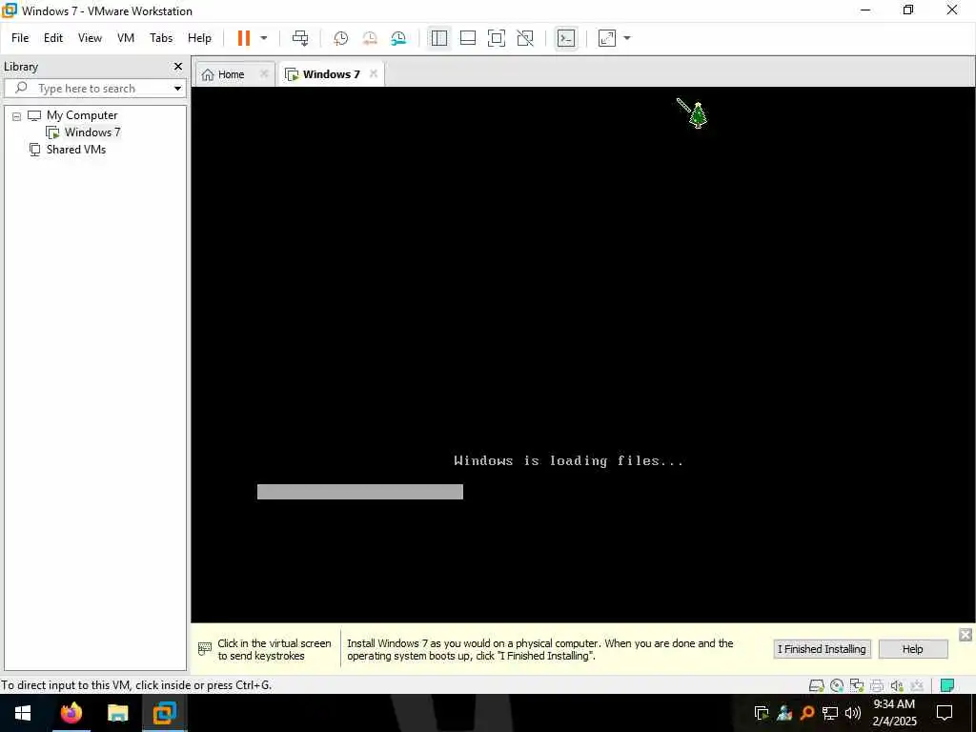Image resolution: width=976 pixels, height=732 pixels.
Task: Open the Action Center notifications icon
Action: click(945, 713)
